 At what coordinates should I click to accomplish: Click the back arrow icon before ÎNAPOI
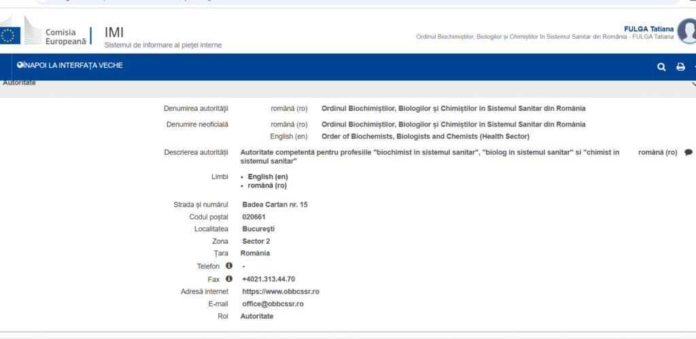click(x=20, y=65)
